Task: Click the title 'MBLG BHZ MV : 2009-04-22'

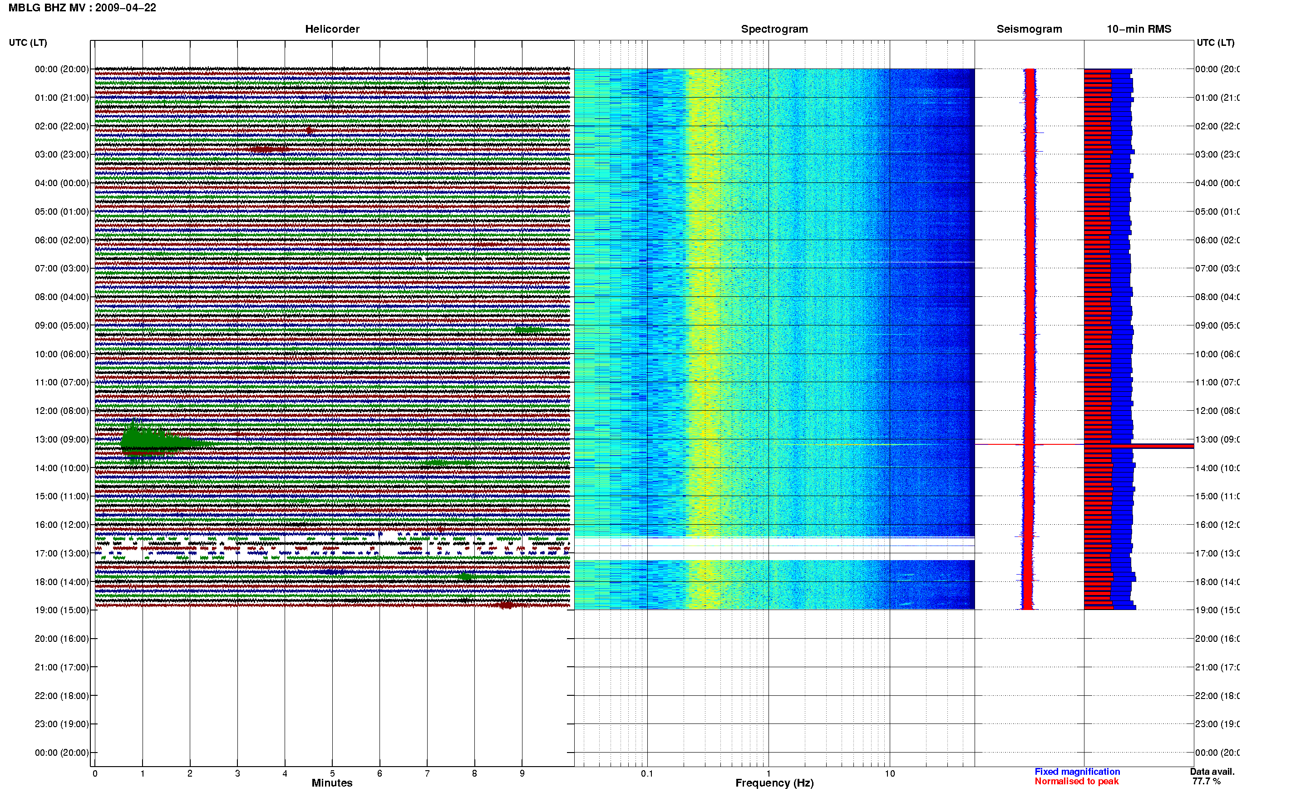Action: (82, 7)
